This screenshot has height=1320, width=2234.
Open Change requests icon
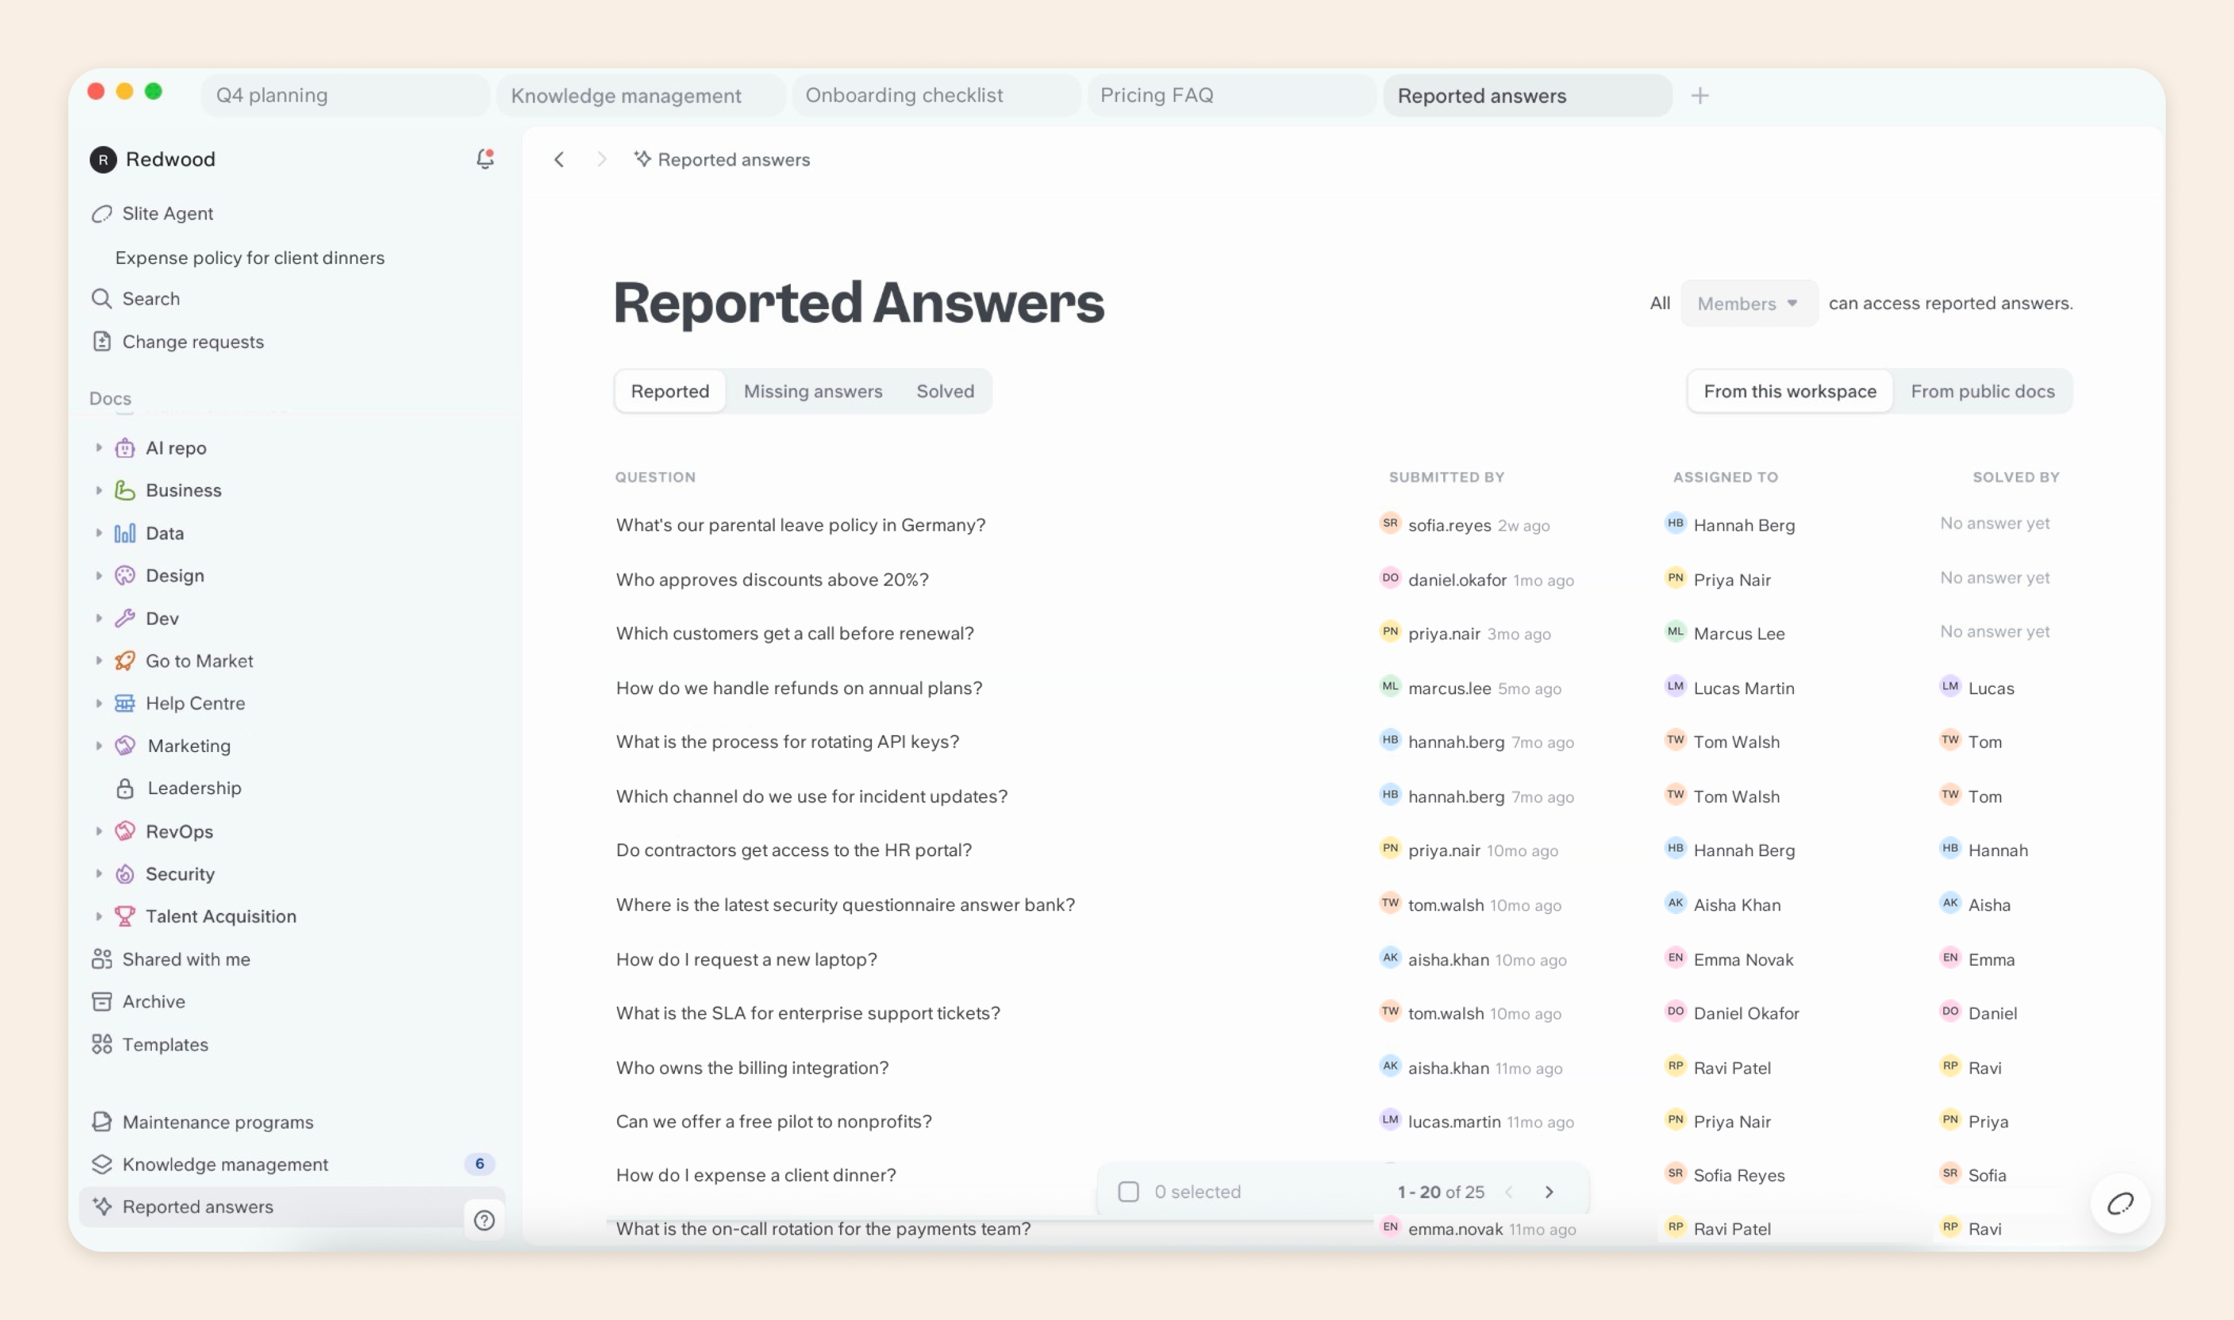tap(102, 341)
